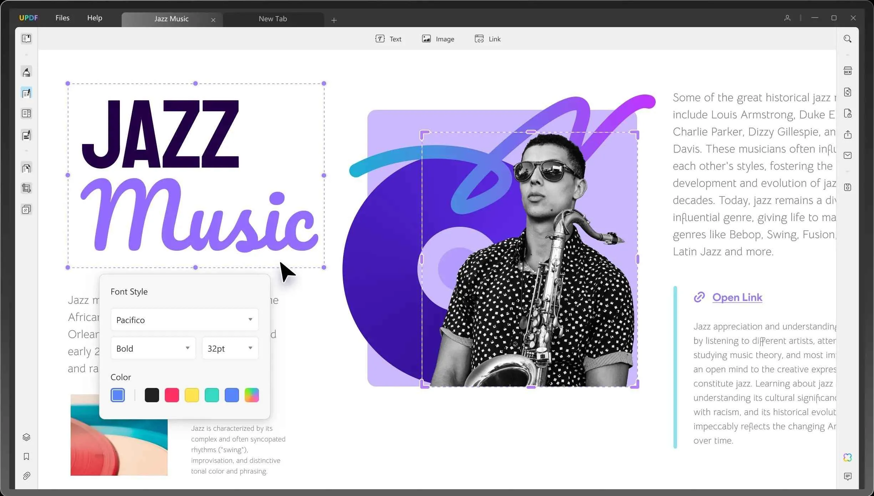The width and height of the screenshot is (874, 496).
Task: Click the Bookmark panel icon
Action: point(26,456)
